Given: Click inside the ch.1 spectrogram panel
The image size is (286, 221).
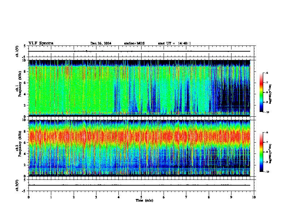Looking at the screenshot, I should pyautogui.click(x=139, y=88).
